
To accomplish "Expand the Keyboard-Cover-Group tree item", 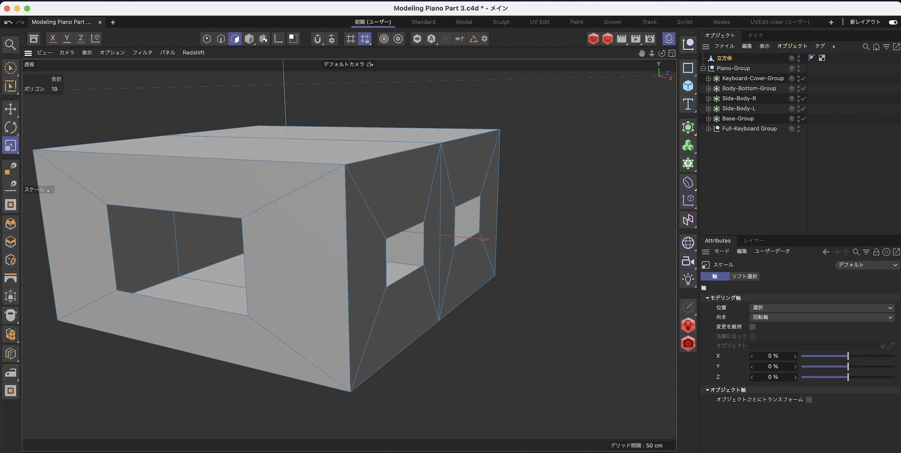I will (x=708, y=78).
